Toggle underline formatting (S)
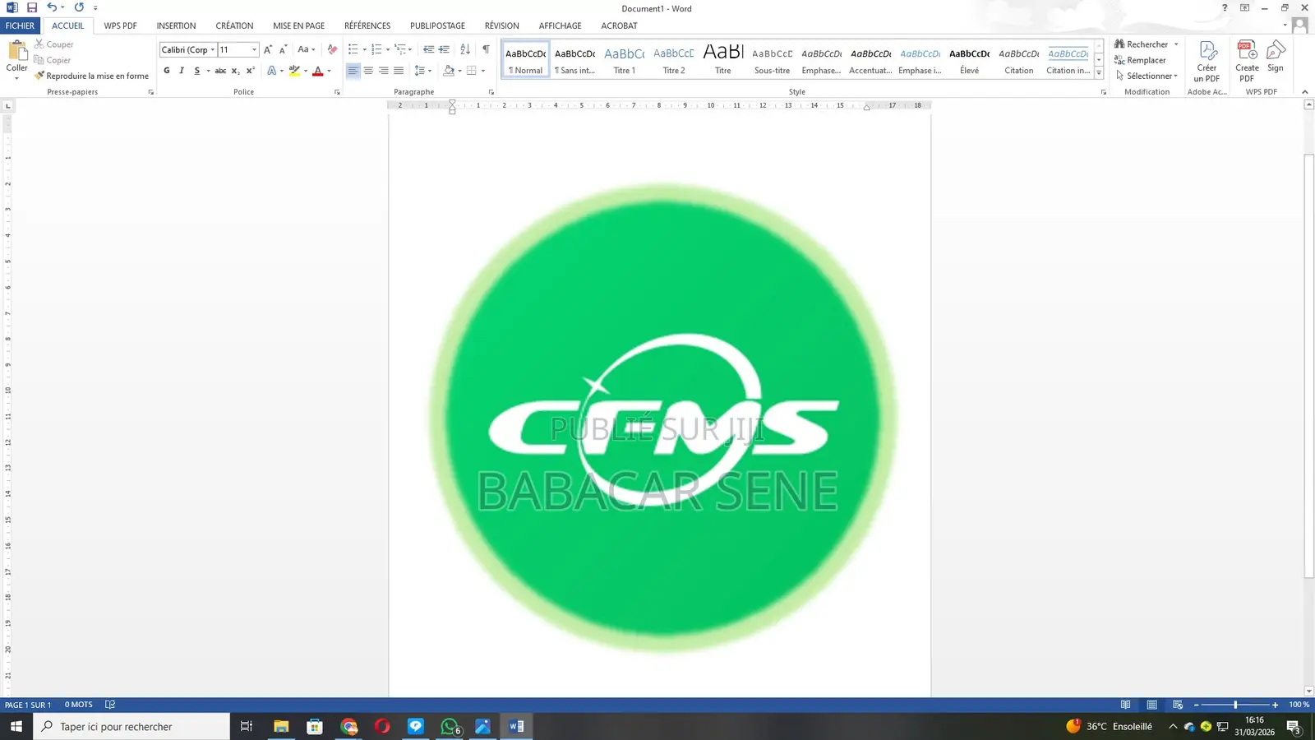Image resolution: width=1315 pixels, height=740 pixels. pyautogui.click(x=197, y=71)
